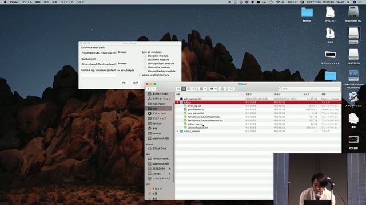Select OSXFUSE Volume icon on desktop
This screenshot has height=205, width=366.
353,79
